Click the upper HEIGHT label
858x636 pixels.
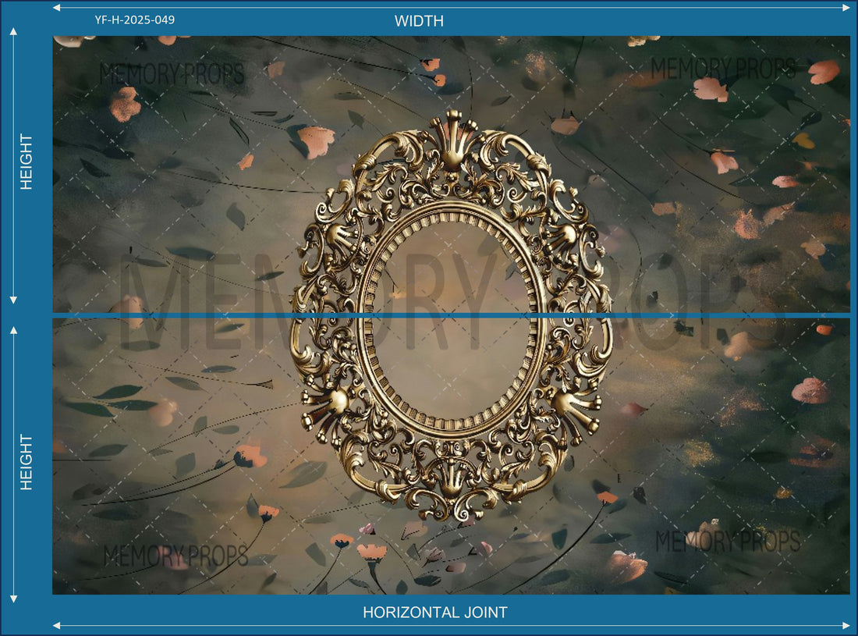[x=27, y=162]
